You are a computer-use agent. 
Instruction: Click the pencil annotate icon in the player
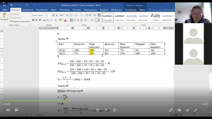click(x=171, y=110)
